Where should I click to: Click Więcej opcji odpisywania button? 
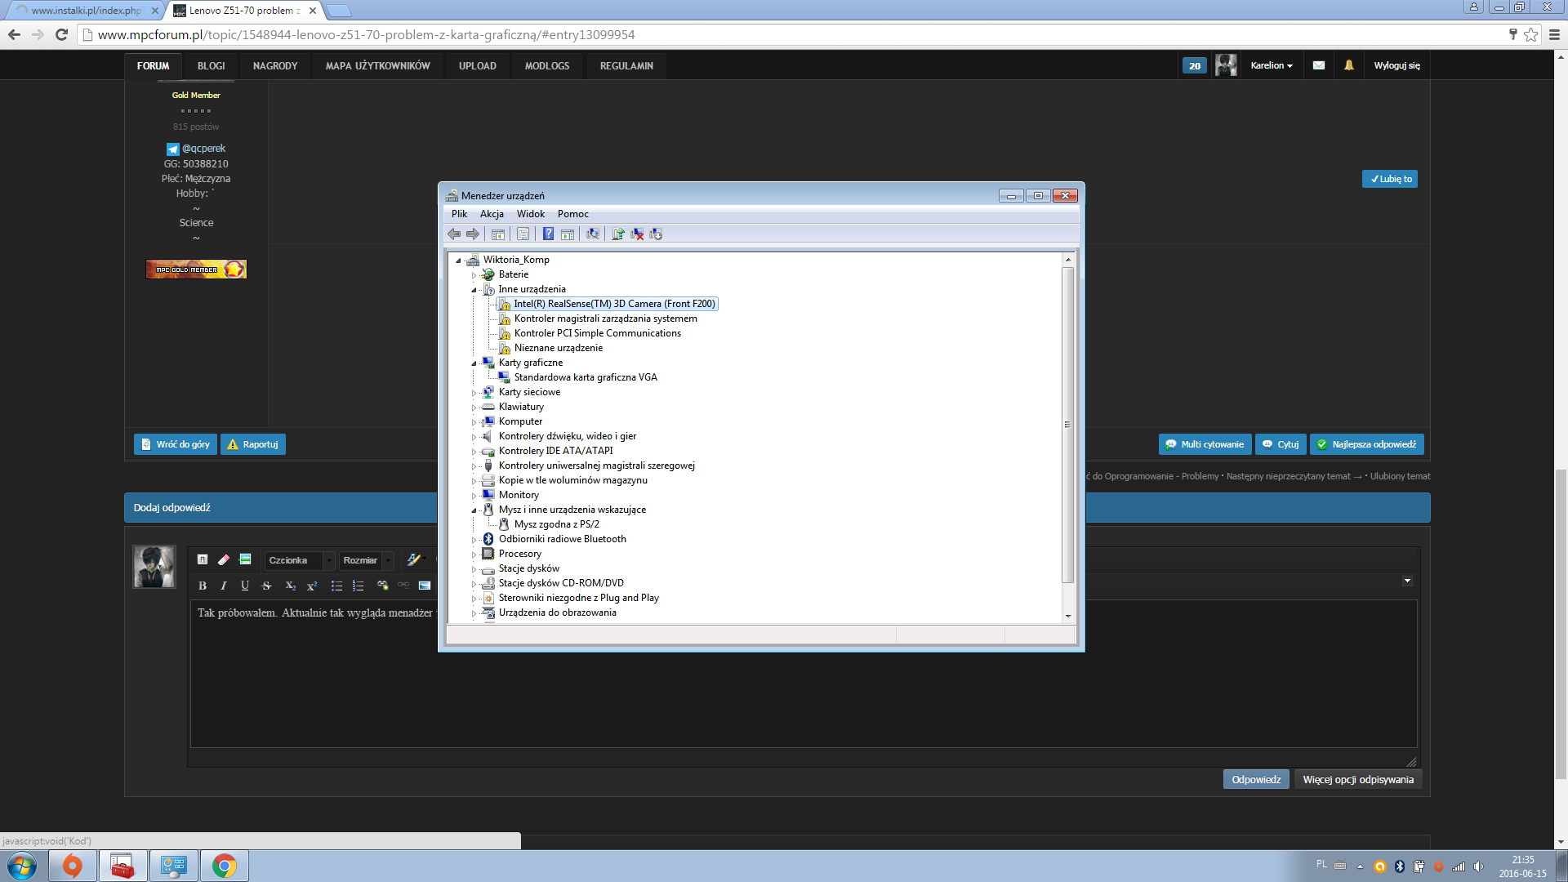[1358, 780]
